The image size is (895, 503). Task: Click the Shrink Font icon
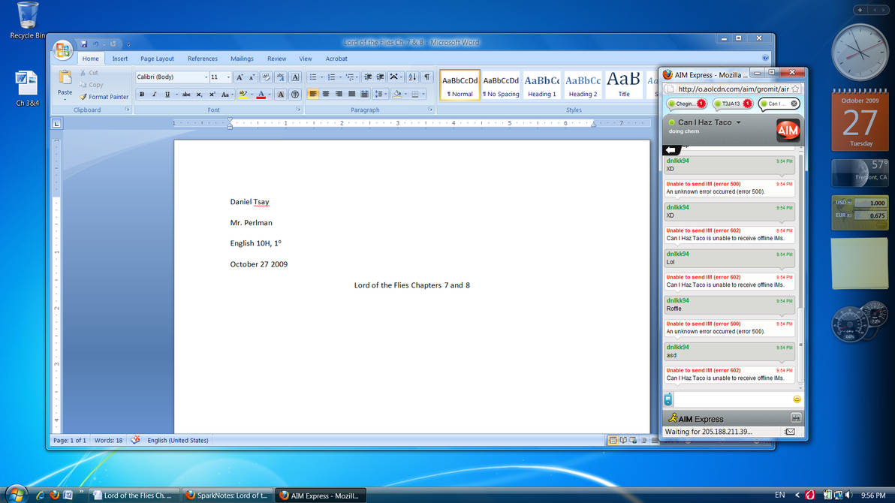[x=252, y=77]
